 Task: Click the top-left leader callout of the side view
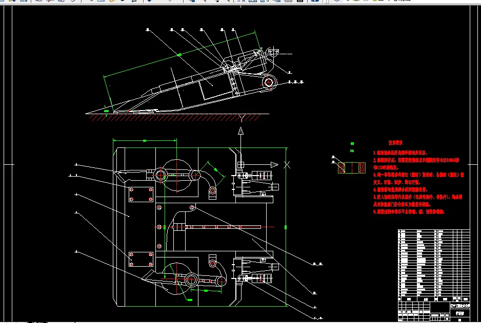coord(148,30)
